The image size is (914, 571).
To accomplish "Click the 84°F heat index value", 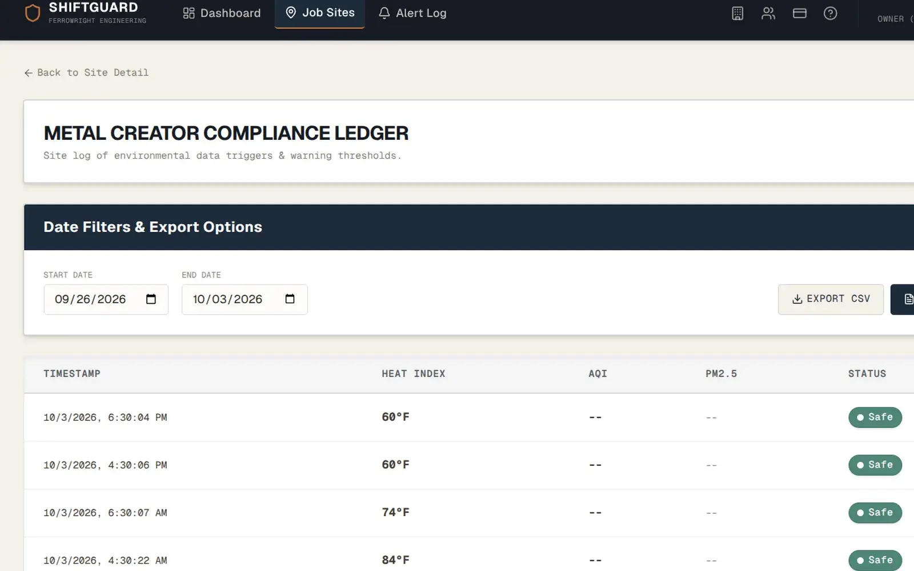I will coord(395,560).
